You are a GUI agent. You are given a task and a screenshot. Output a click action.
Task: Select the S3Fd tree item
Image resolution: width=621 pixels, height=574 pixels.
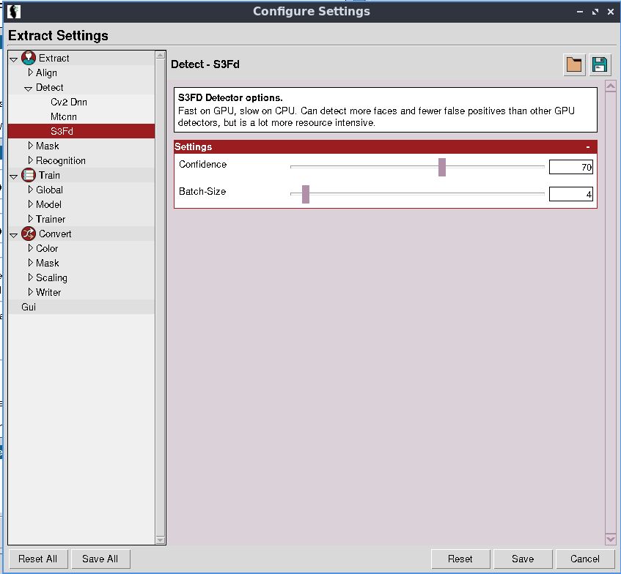(x=81, y=131)
